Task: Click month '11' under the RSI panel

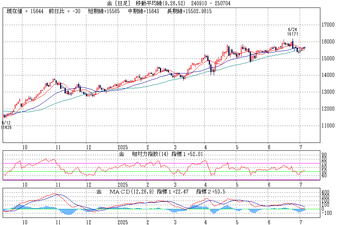Action: click(58, 185)
